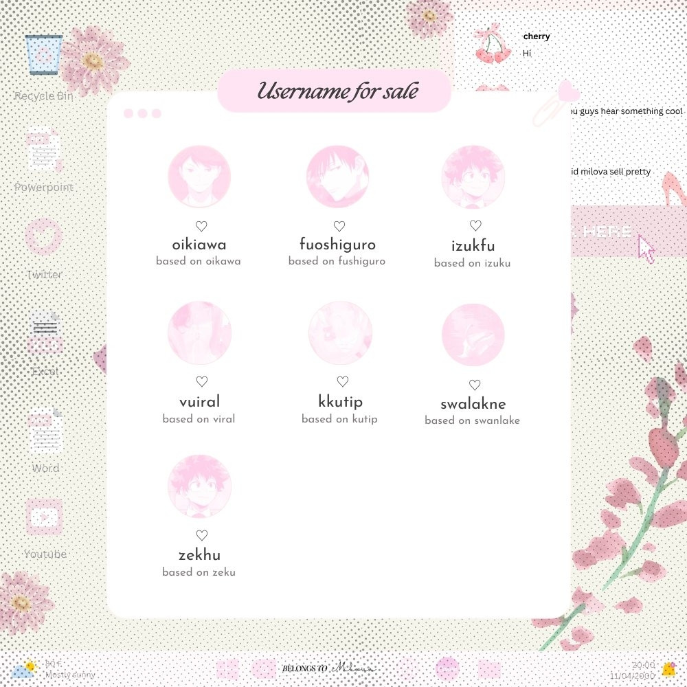
Task: Favorite the izukfu username heart
Action: tap(475, 225)
